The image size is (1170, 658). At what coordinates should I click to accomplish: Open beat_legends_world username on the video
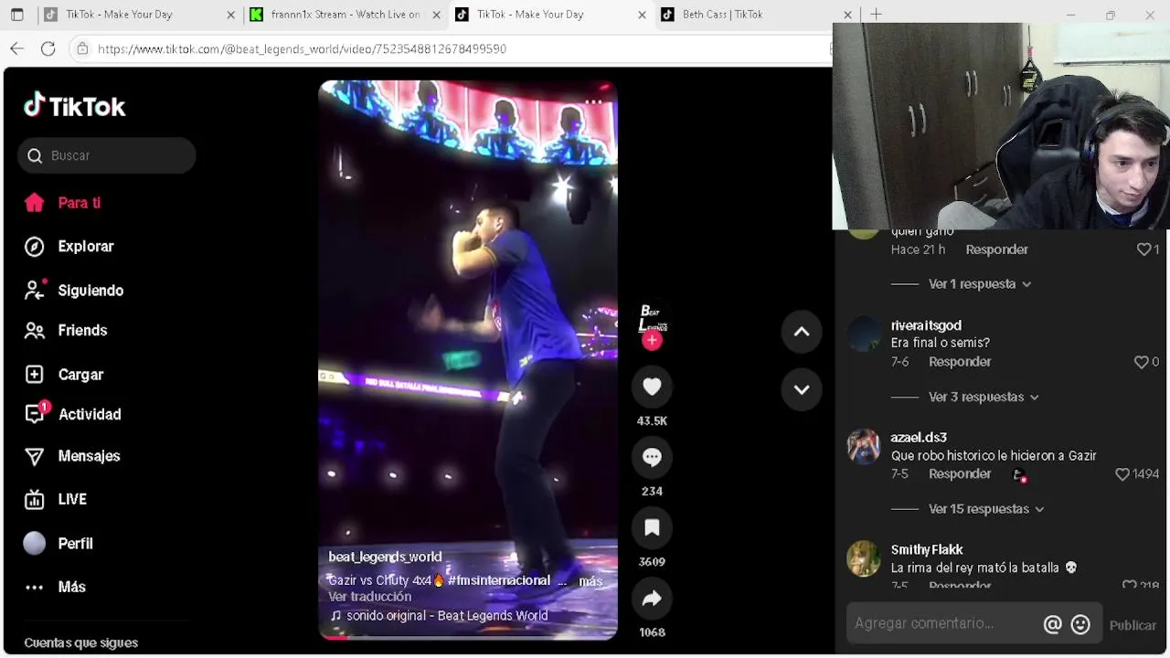coord(385,557)
